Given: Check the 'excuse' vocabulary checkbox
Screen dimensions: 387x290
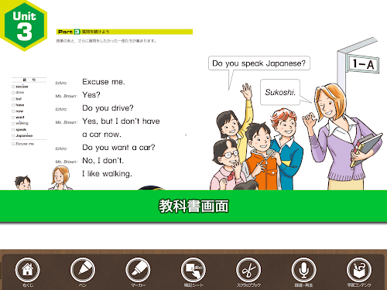Looking at the screenshot, I should point(13,87).
